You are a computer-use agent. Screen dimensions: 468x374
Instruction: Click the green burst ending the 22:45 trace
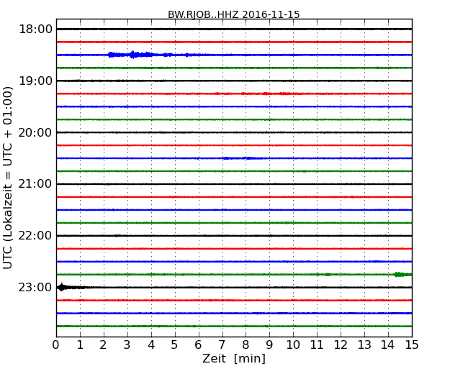click(x=402, y=274)
